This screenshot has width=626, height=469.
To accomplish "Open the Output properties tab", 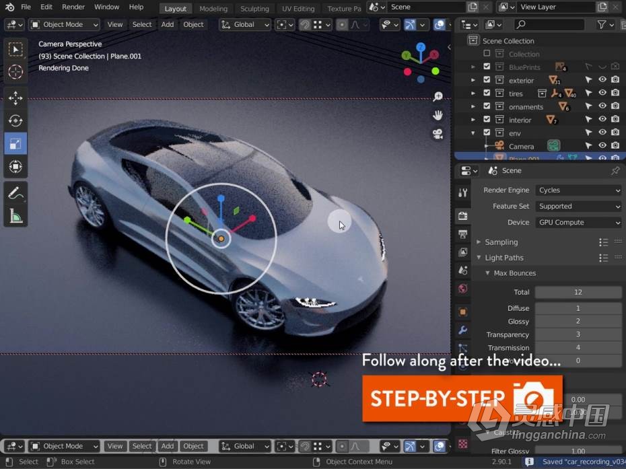I will 462,234.
